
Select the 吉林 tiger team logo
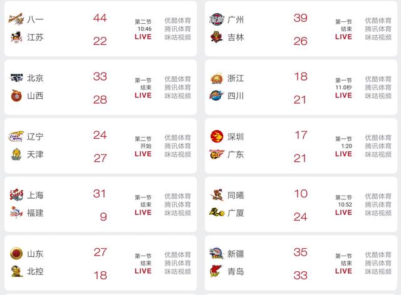click(217, 37)
